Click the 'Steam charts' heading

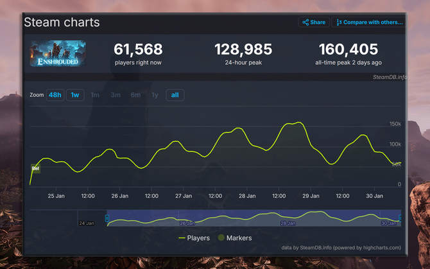(x=62, y=22)
